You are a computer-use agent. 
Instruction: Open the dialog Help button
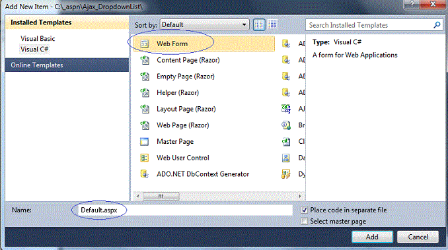point(412,4)
